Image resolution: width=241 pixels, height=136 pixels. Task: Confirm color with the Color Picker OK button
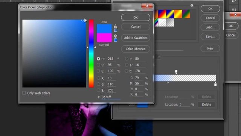[x=136, y=17]
